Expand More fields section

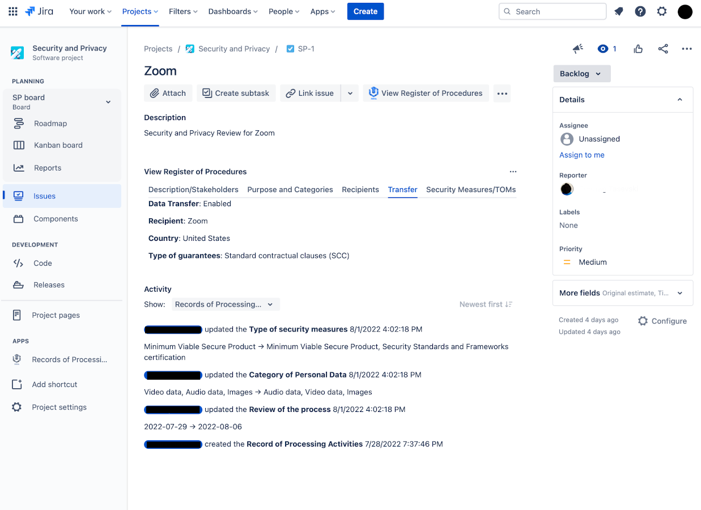(623, 293)
